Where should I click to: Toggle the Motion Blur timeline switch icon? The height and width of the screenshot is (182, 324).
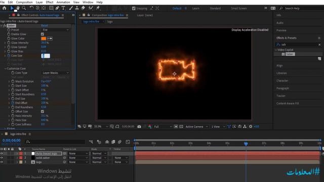pyautogui.click(x=119, y=142)
